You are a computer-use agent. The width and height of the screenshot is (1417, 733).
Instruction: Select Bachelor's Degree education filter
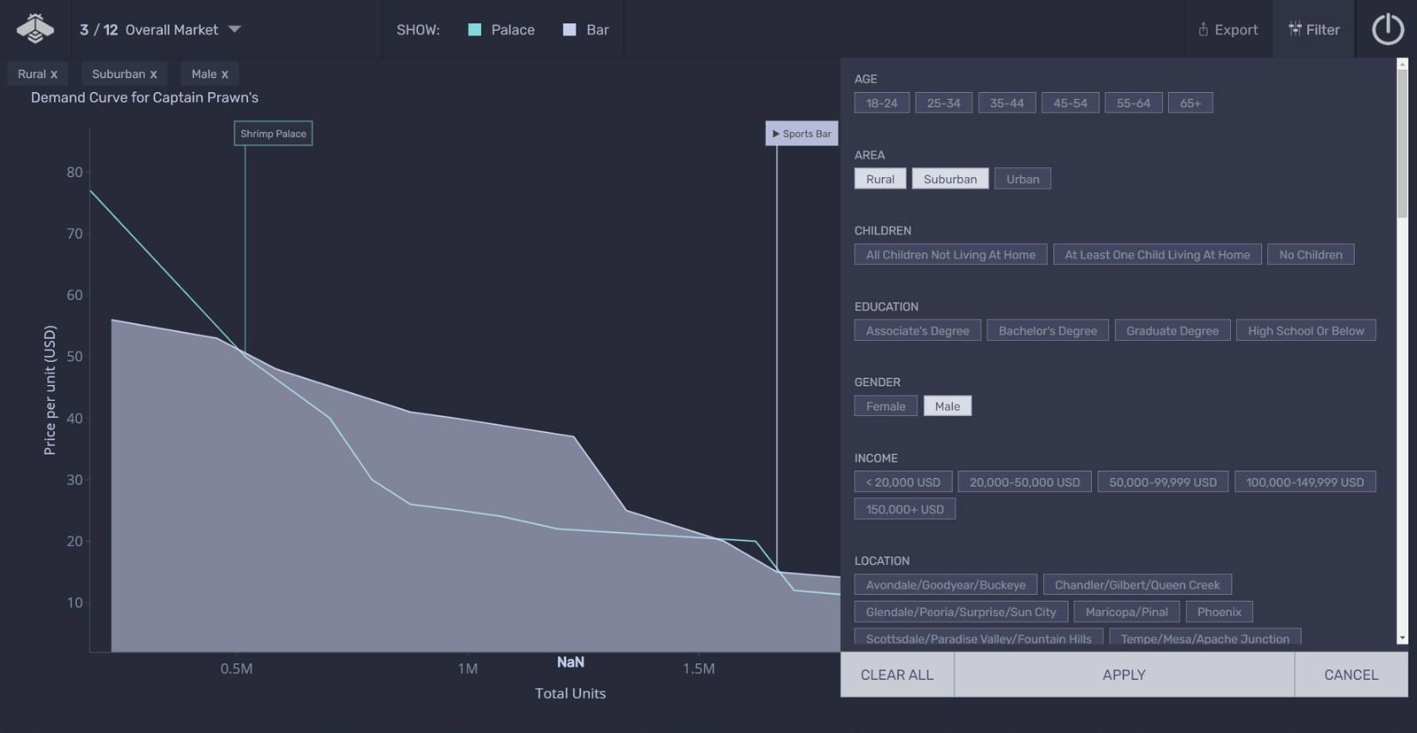1048,331
